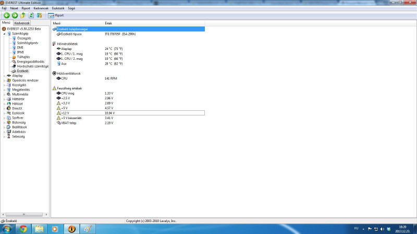Click the users/Kedvencek toolbar icon

click(40, 16)
